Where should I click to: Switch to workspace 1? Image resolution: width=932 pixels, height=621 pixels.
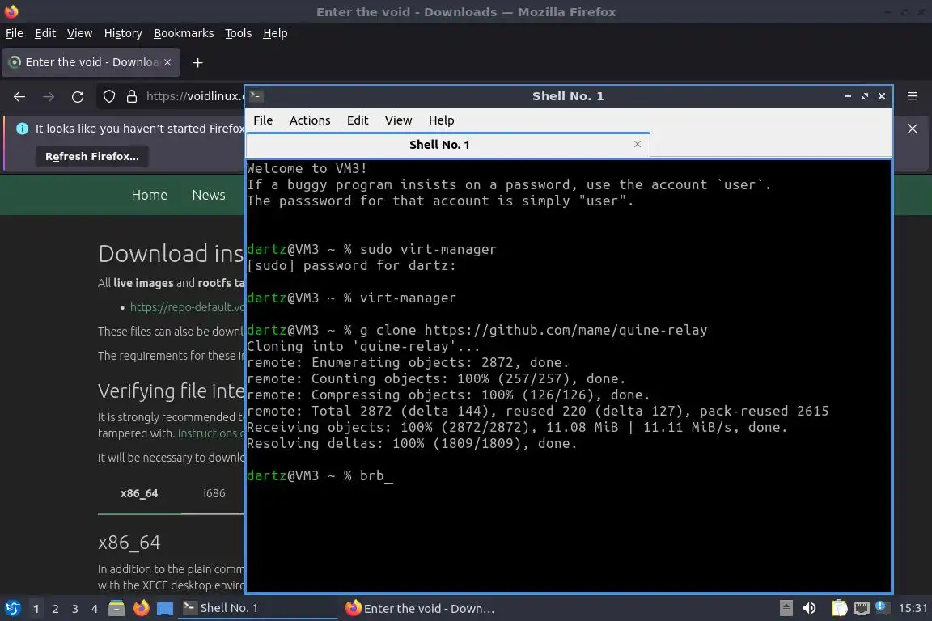coord(36,609)
